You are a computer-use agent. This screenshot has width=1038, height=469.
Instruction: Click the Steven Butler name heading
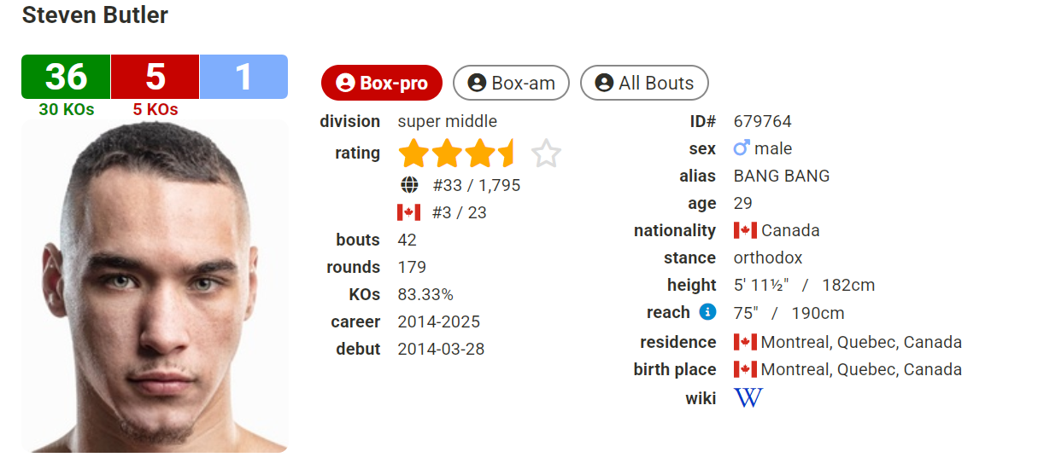click(x=95, y=15)
